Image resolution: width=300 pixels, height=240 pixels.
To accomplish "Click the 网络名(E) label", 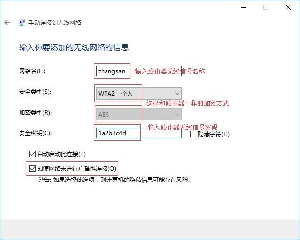I will (x=31, y=71).
